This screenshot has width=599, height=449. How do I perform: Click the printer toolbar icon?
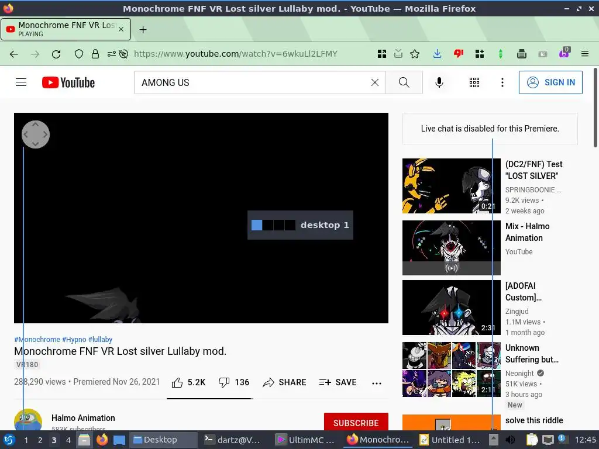pos(521,54)
